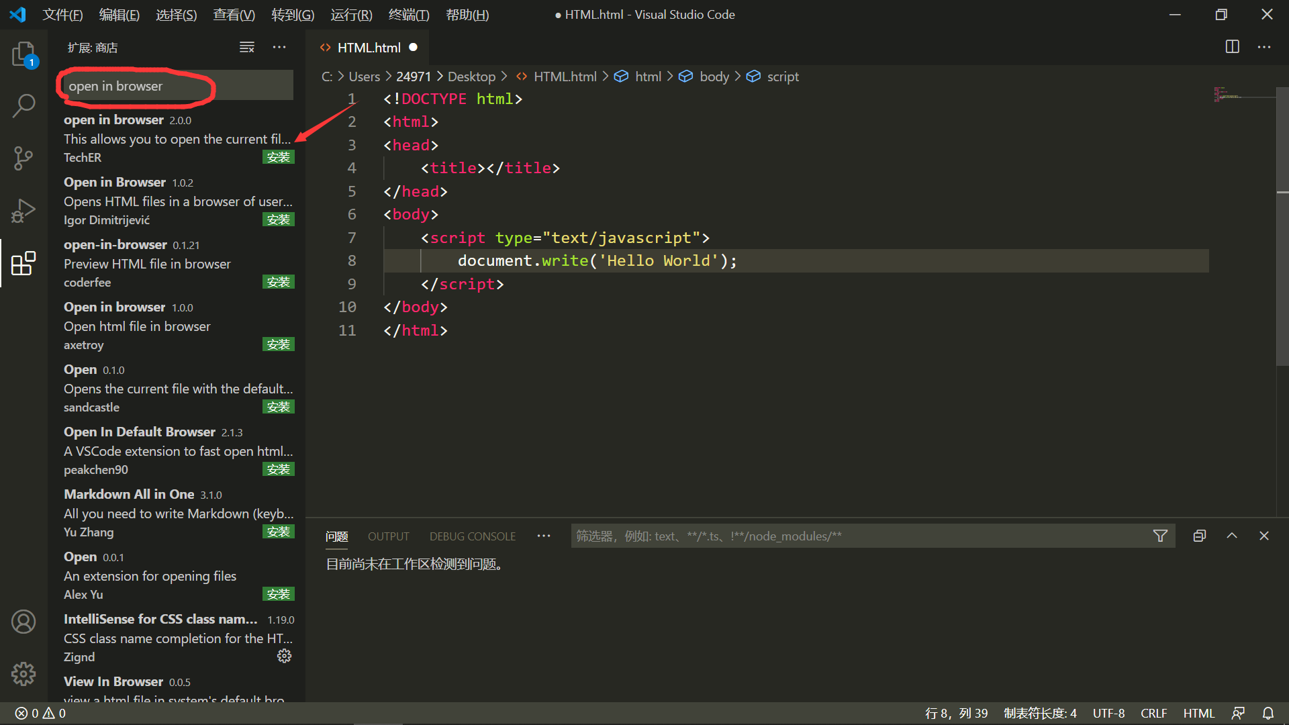Open the Search view icon
The width and height of the screenshot is (1289, 725).
23,105
